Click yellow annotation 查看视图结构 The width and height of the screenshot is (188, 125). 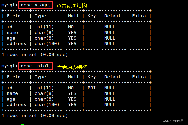click(71, 6)
